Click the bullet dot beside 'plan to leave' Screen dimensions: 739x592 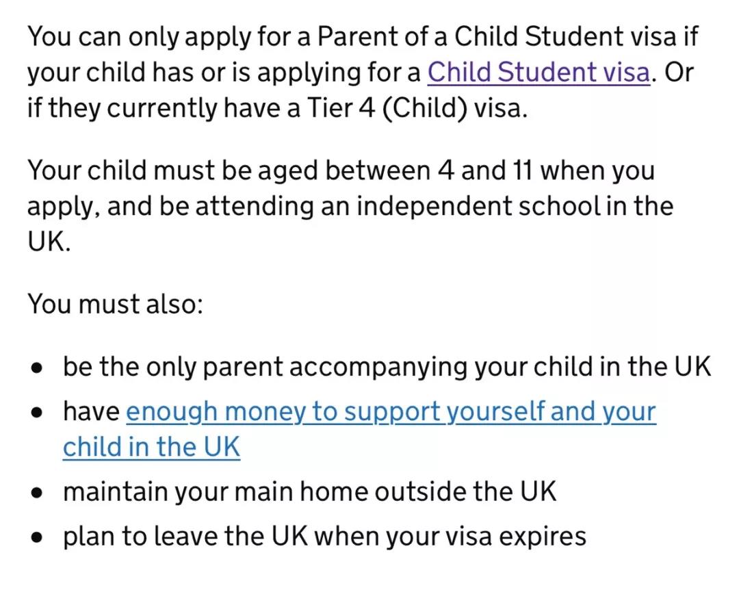37,537
